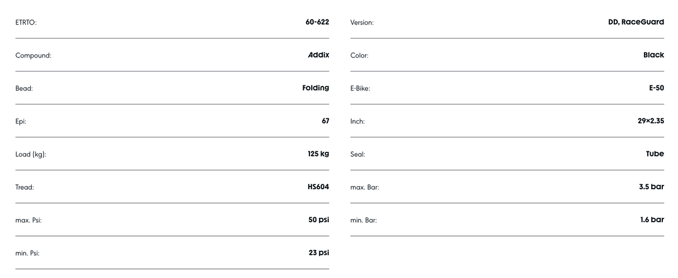This screenshot has height=278, width=678.
Task: Click the ETRTO label
Action: click(26, 23)
